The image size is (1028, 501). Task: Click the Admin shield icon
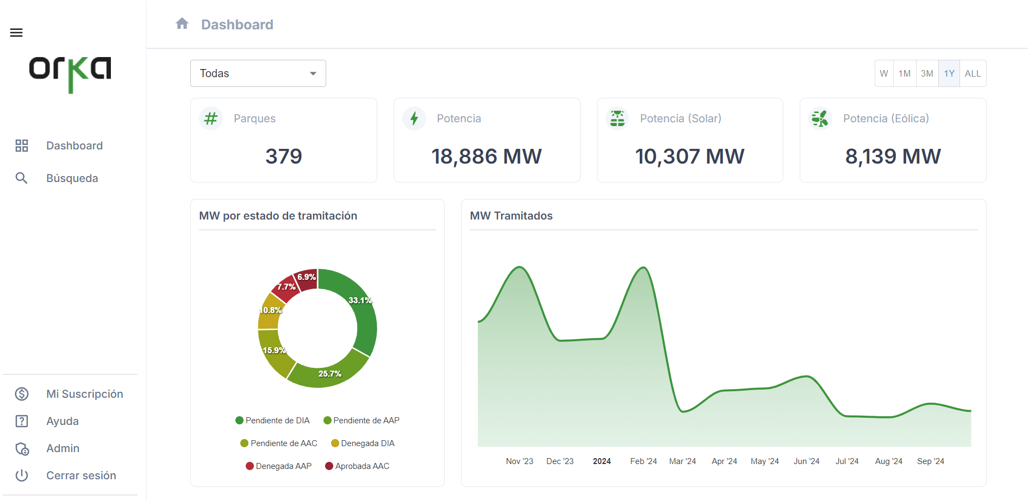coord(22,448)
